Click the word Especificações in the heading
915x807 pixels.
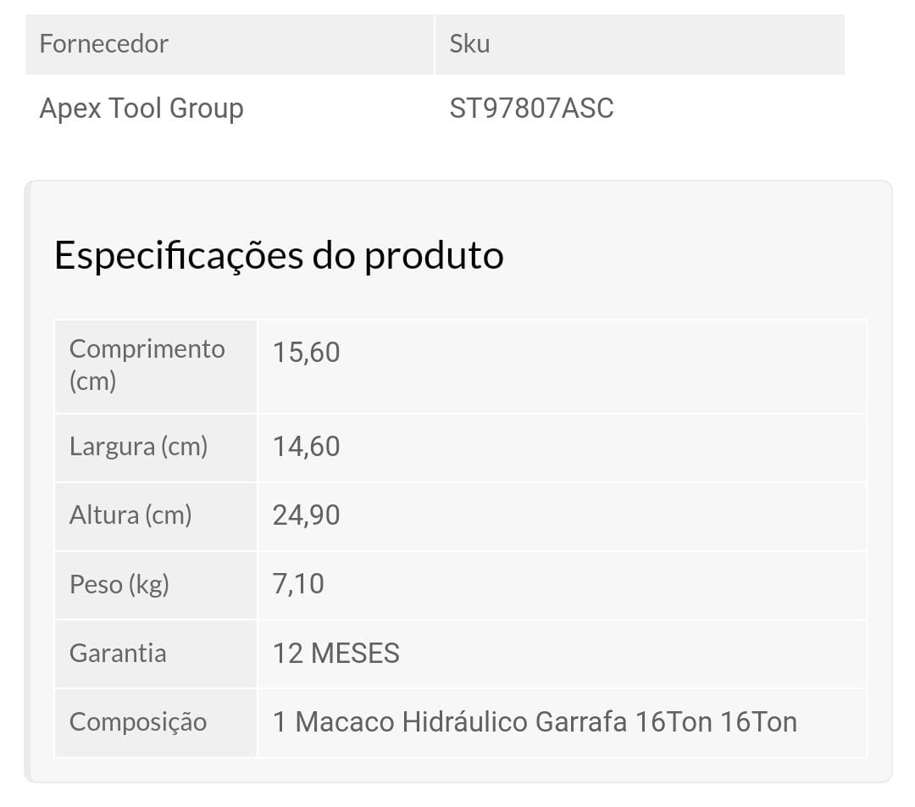click(x=179, y=257)
